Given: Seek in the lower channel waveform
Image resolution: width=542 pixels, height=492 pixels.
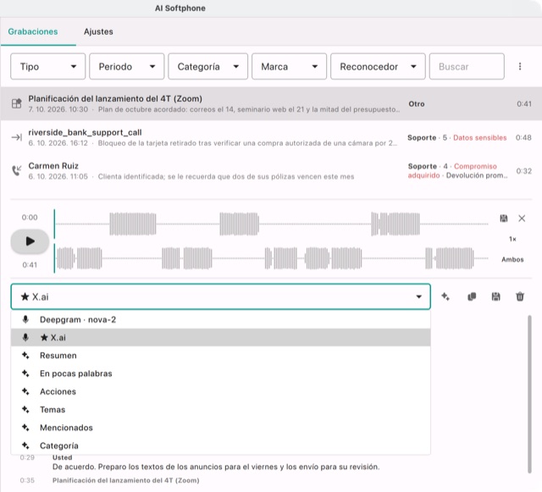Looking at the screenshot, I should [272, 258].
